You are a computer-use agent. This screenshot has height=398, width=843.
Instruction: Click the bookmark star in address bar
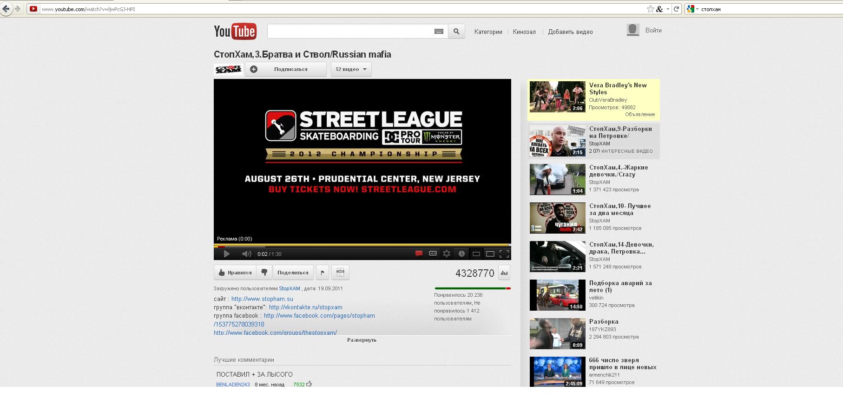pyautogui.click(x=650, y=9)
